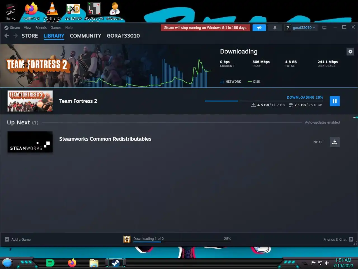
Task: Open the VLC cone desktop shortcut
Action: point(52,12)
